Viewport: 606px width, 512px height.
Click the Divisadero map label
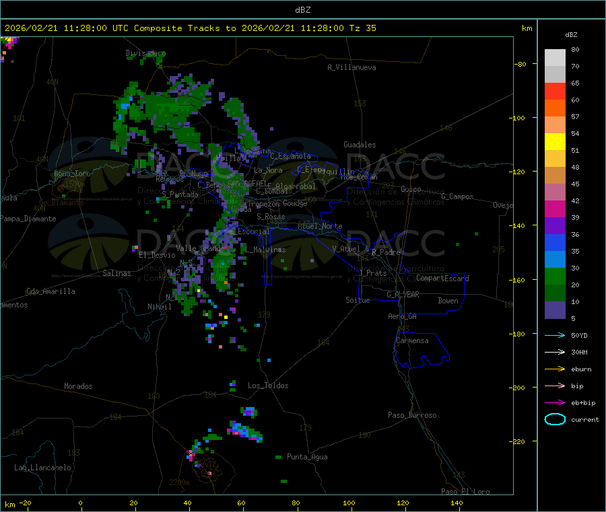[145, 53]
